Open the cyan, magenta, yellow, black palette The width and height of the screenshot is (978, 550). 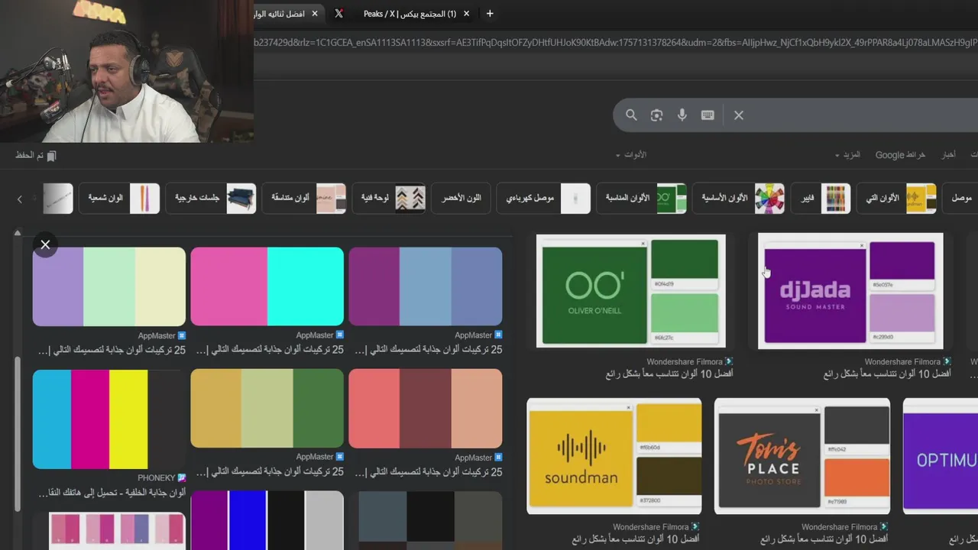coord(109,419)
